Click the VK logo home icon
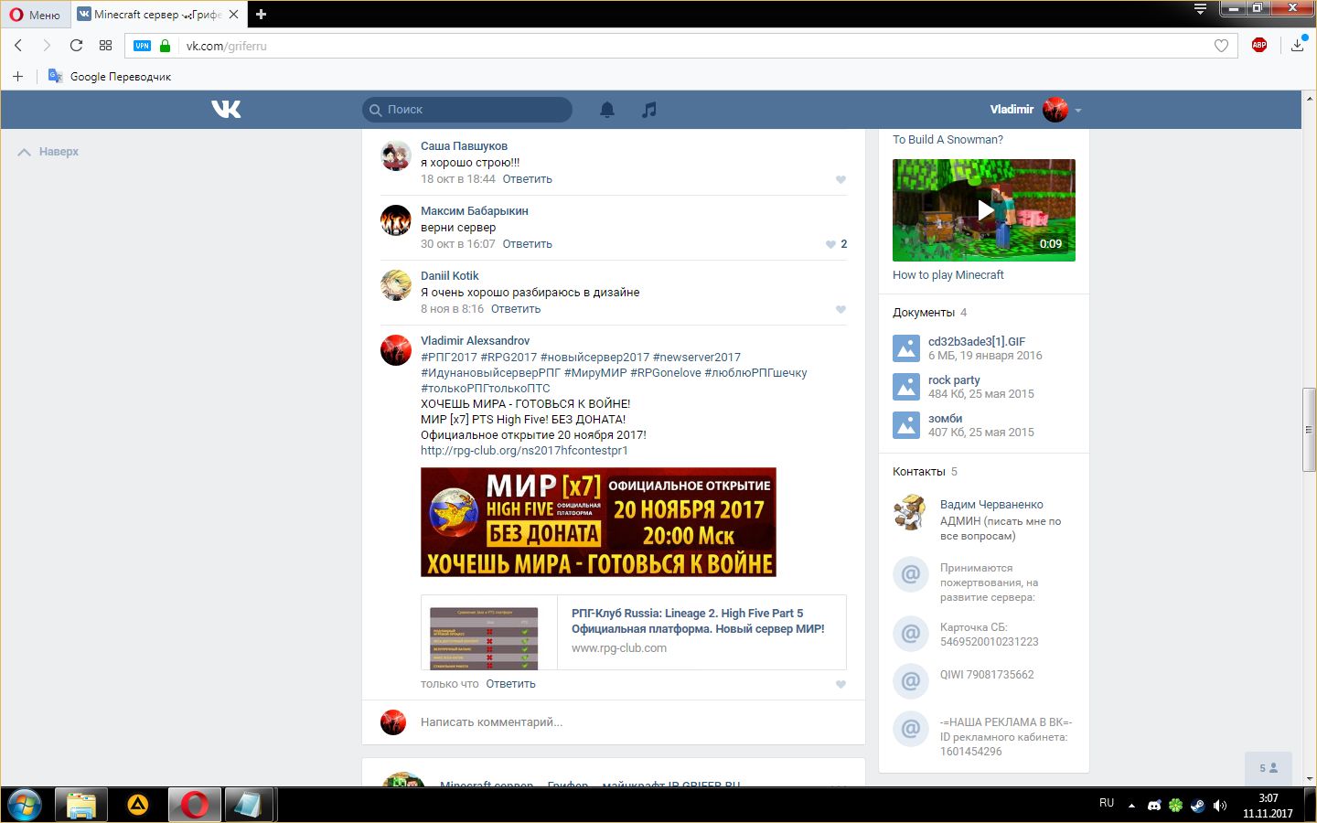Viewport: 1317px width, 823px height. pyautogui.click(x=226, y=110)
